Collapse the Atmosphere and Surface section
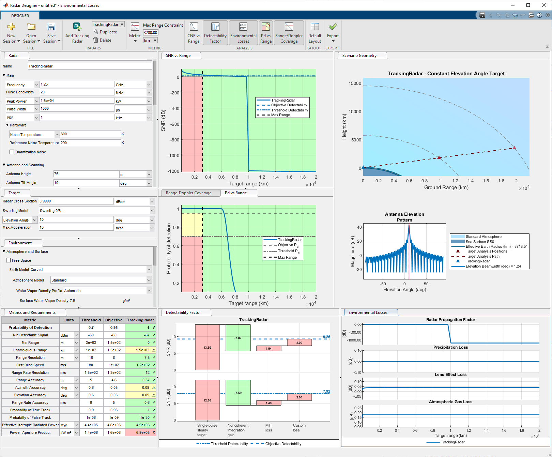Image resolution: width=552 pixels, height=457 pixels. tap(4, 252)
